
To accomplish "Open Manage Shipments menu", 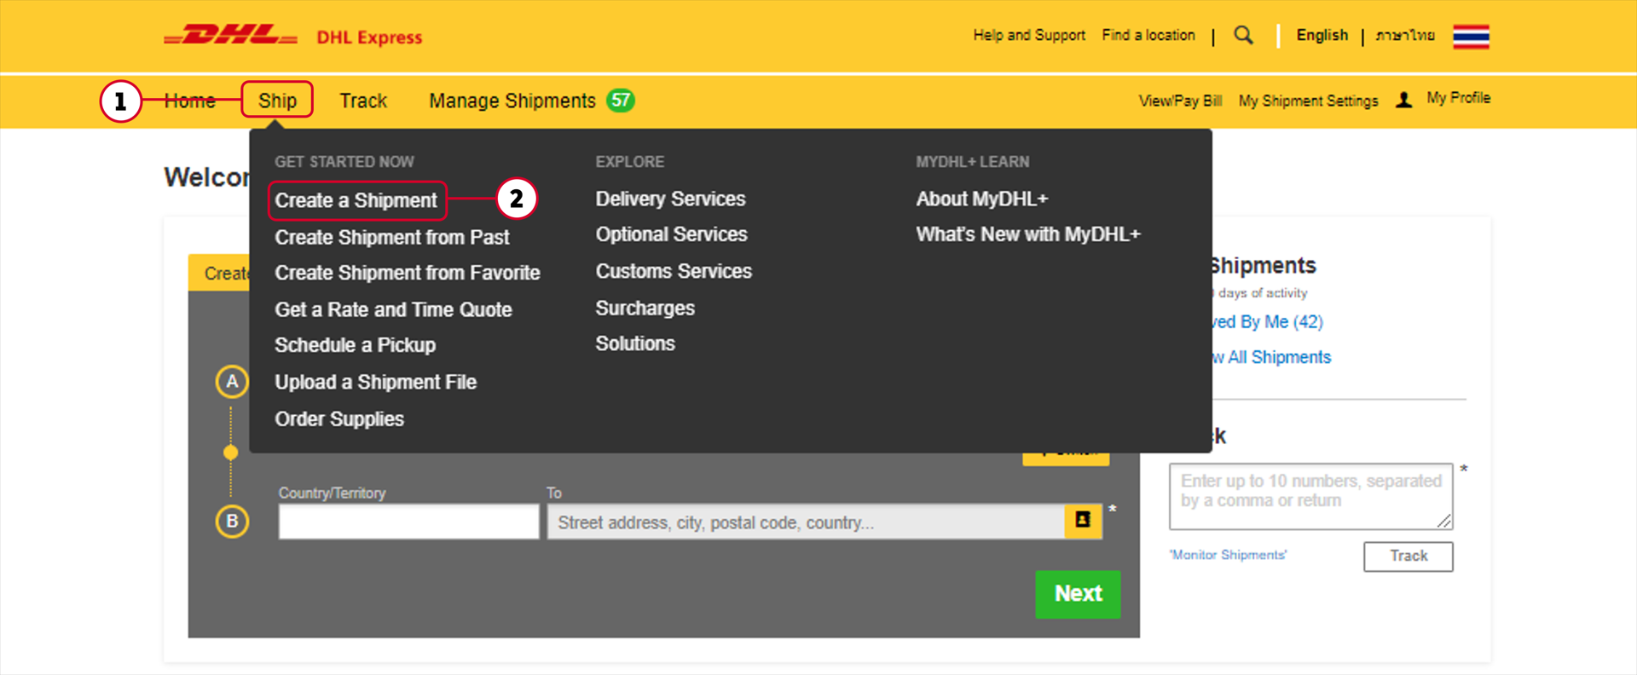I will click(512, 101).
